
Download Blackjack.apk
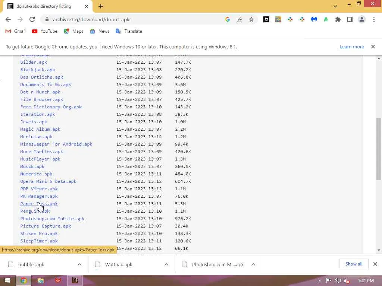38,70
